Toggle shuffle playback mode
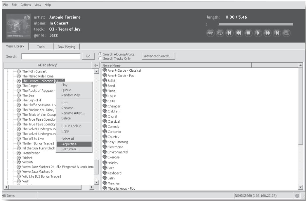306x201 pixels. [x=211, y=33]
